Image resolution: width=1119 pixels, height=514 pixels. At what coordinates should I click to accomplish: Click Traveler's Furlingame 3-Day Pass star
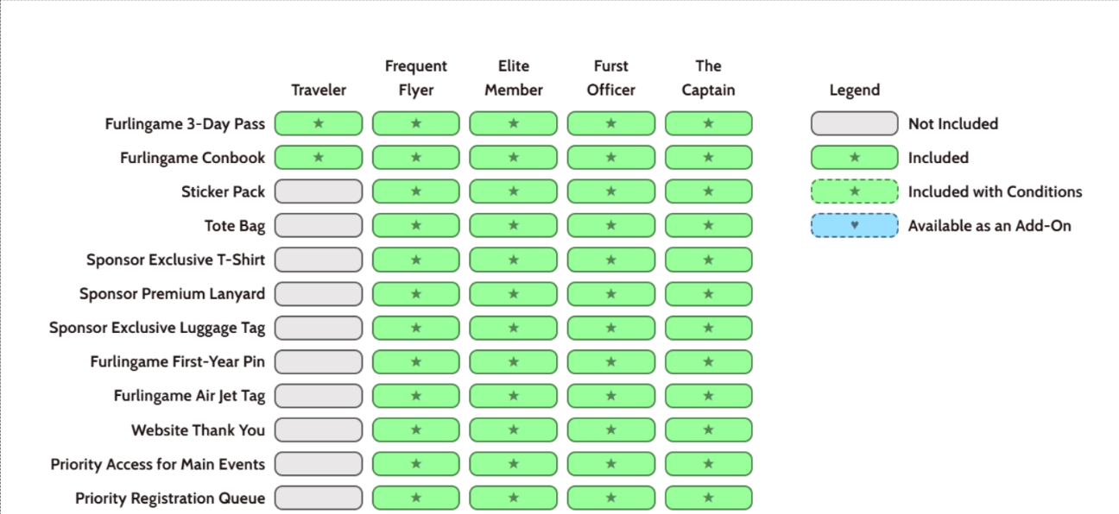point(319,123)
